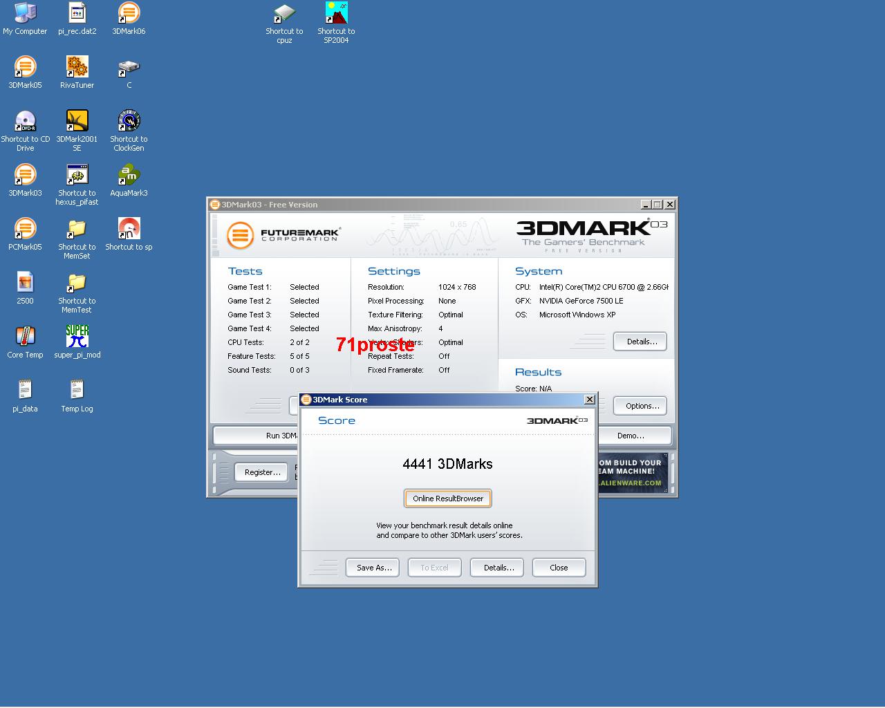Click the 'Texture Filtering:' setting label
This screenshot has width=885, height=708.
[395, 315]
